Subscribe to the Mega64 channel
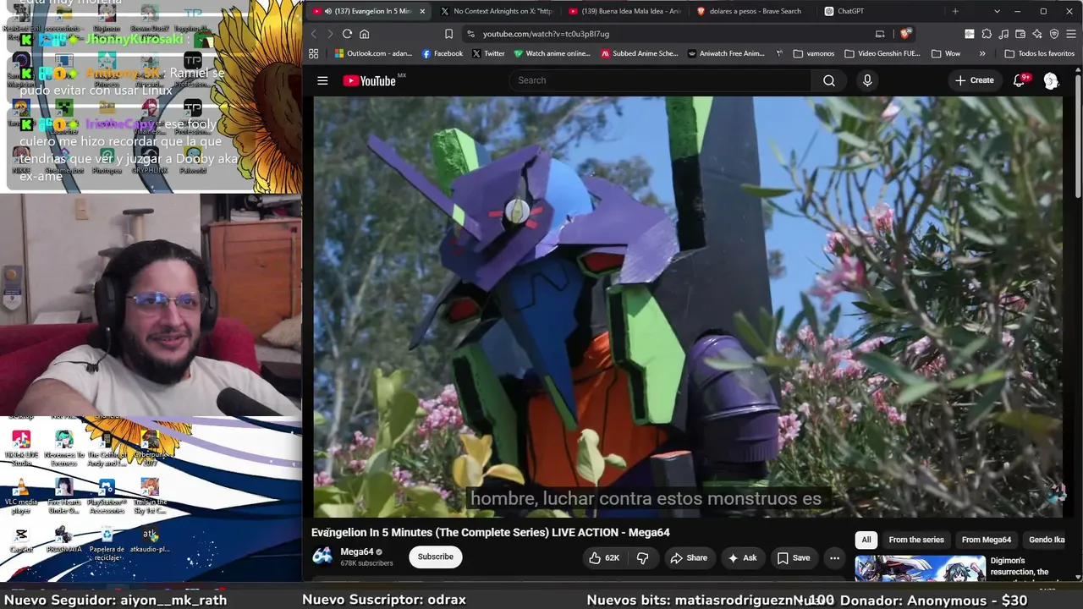Viewport: 1083px width, 609px height. [x=436, y=557]
